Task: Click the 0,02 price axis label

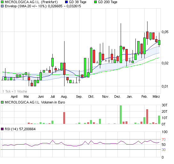Action: tap(165, 63)
